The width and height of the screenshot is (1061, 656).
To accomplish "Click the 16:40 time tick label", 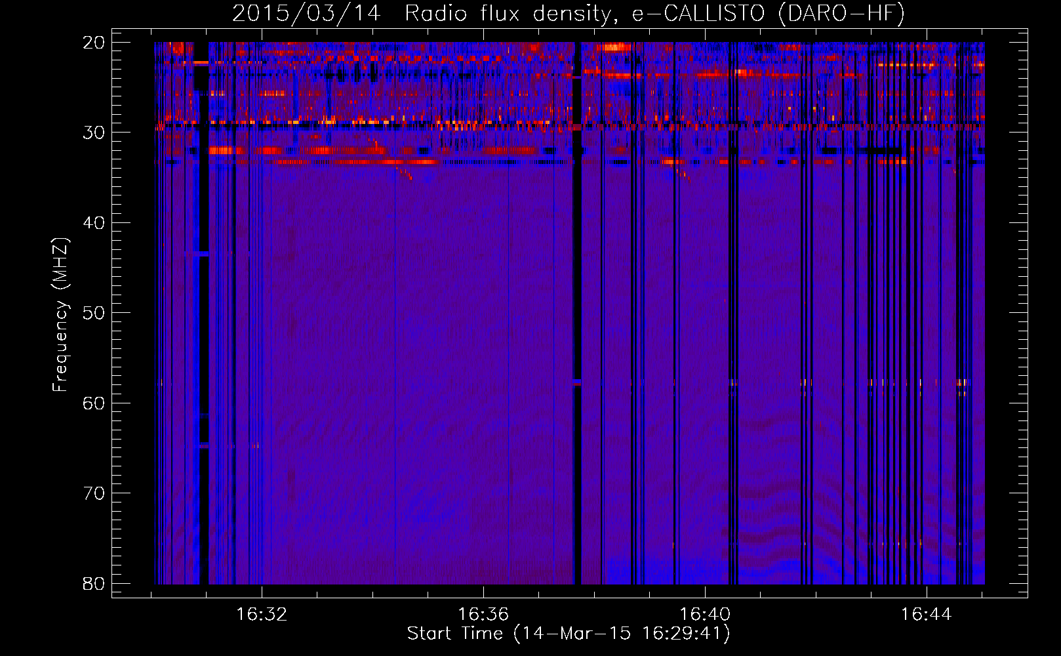I will click(x=705, y=615).
